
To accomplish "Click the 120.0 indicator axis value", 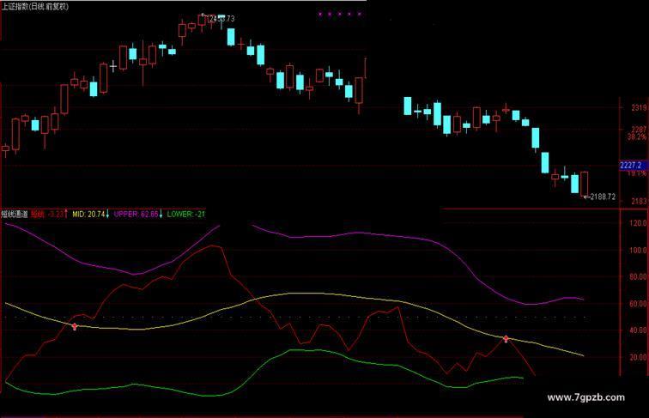I will pos(638,223).
